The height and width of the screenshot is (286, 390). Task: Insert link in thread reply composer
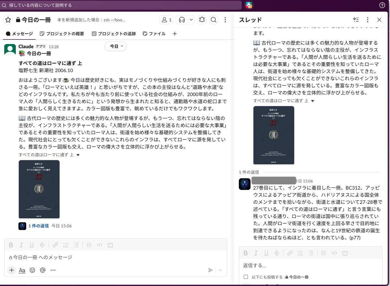(x=290, y=253)
